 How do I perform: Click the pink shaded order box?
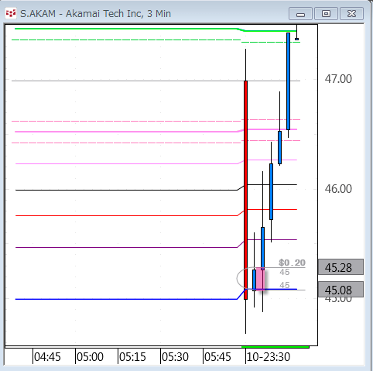260,279
